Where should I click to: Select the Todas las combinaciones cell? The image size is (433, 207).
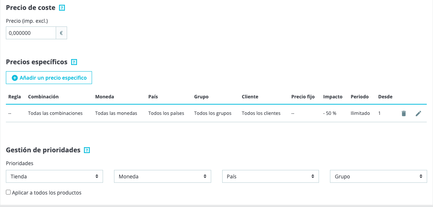[55, 113]
